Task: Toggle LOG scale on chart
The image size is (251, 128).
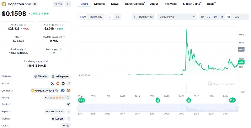Action: [x=237, y=17]
